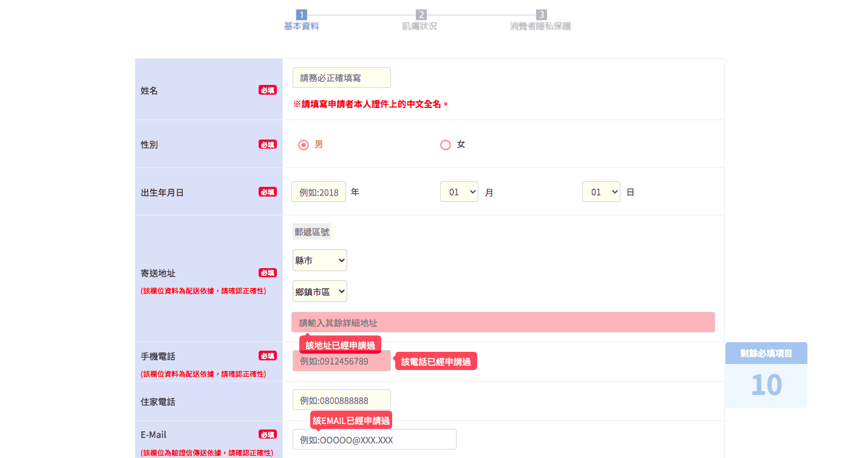
Task: Click the 該電話已經申請過 error tooltip
Action: pos(436,362)
